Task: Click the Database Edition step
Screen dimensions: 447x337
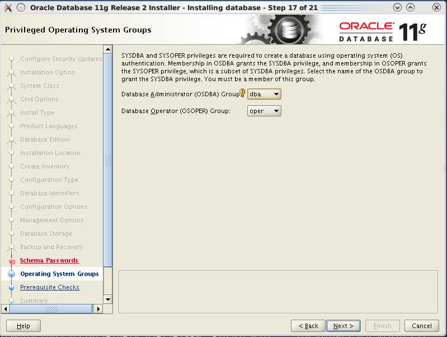Action: tap(45, 139)
